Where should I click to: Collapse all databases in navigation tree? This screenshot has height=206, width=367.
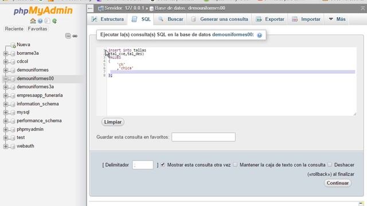coord(68,36)
